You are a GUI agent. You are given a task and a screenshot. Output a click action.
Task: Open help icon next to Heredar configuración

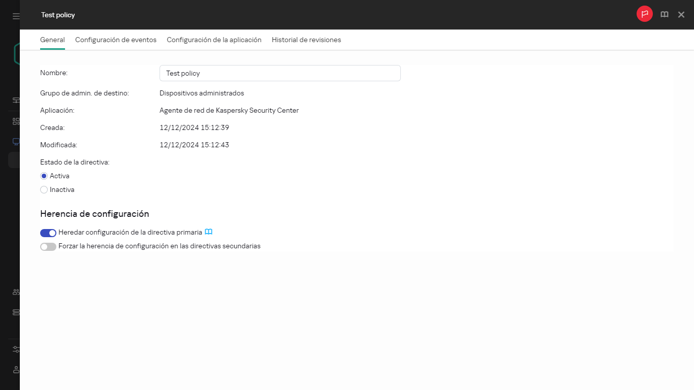point(208,232)
